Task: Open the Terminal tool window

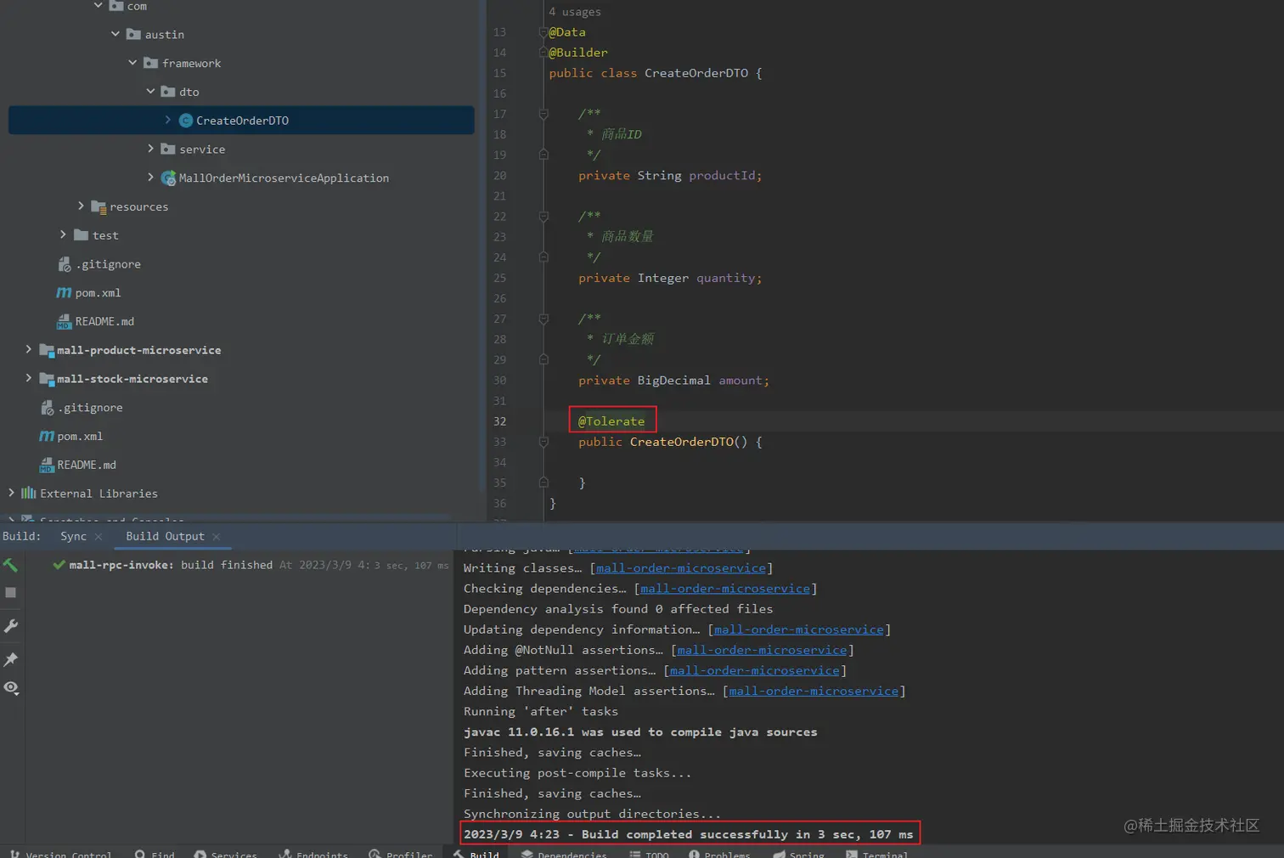Action: click(877, 853)
